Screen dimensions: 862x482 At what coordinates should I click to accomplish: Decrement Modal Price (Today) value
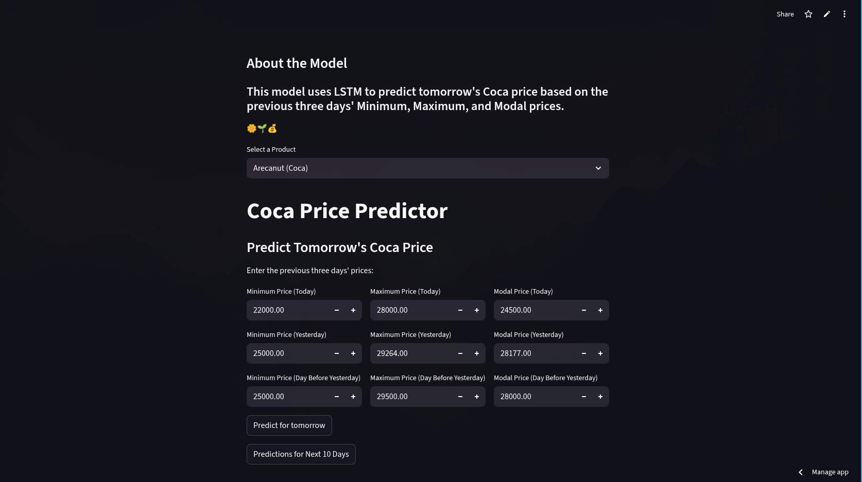584,310
